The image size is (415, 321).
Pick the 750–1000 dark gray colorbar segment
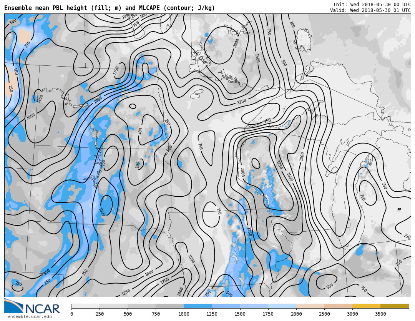[170, 306]
